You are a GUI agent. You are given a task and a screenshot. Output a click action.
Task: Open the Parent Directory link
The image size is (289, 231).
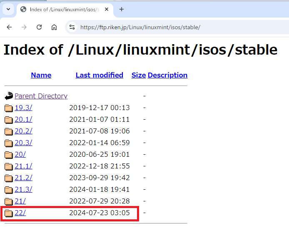[x=41, y=96]
